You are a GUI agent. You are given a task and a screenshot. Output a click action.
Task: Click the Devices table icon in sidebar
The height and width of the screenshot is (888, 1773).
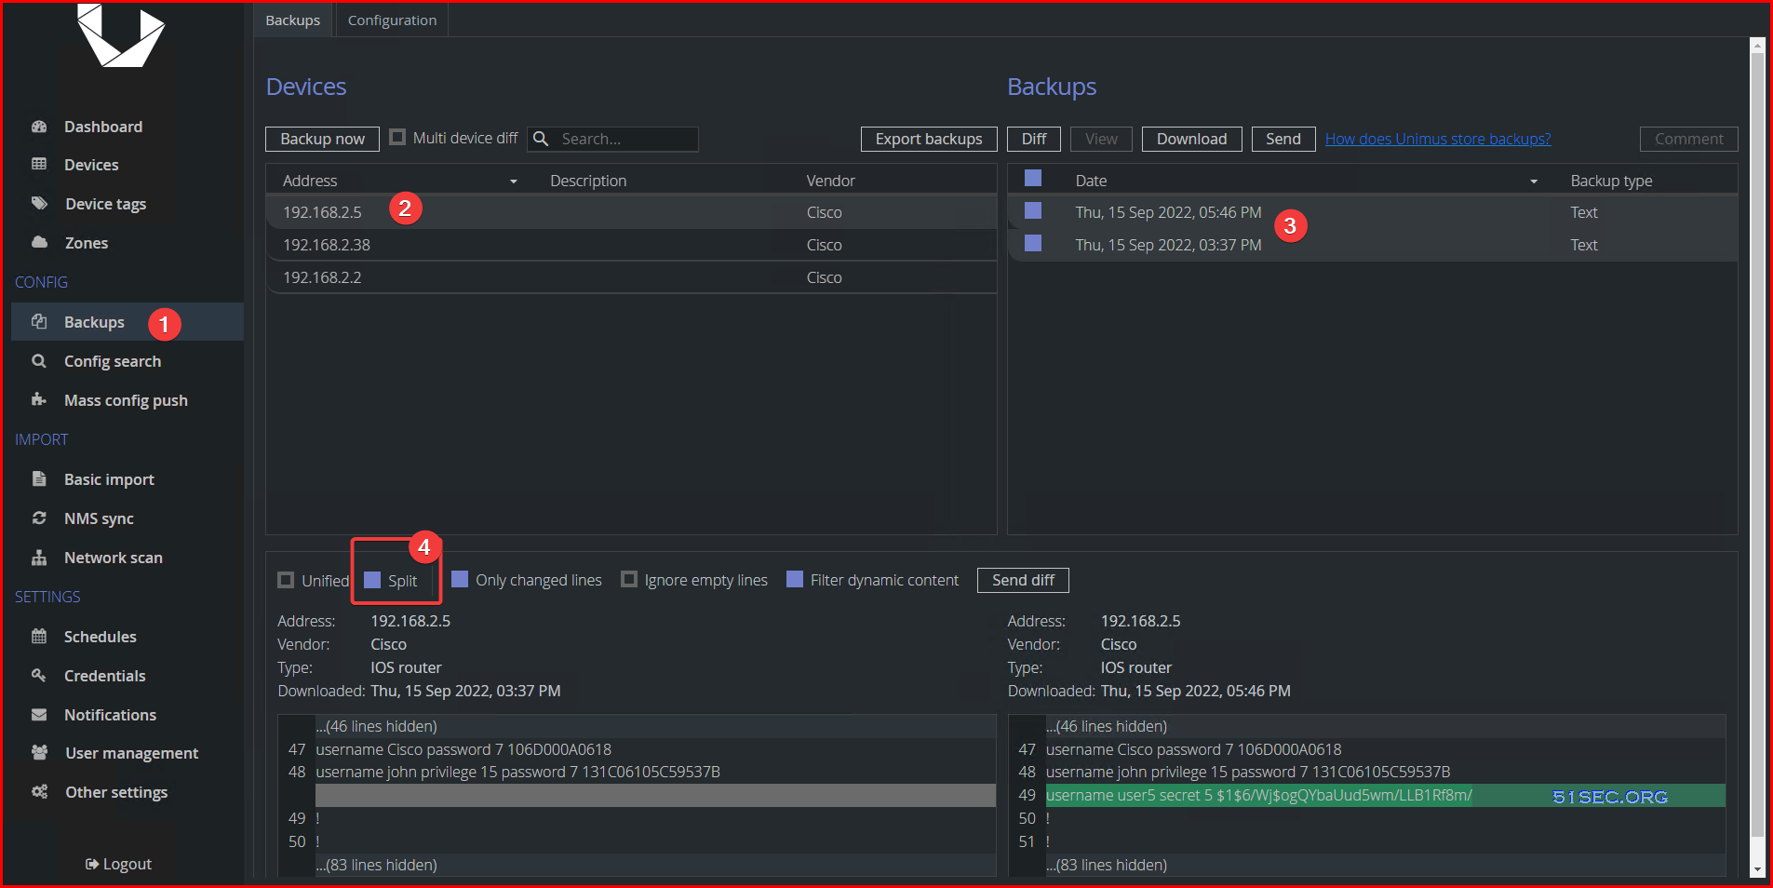(x=39, y=165)
